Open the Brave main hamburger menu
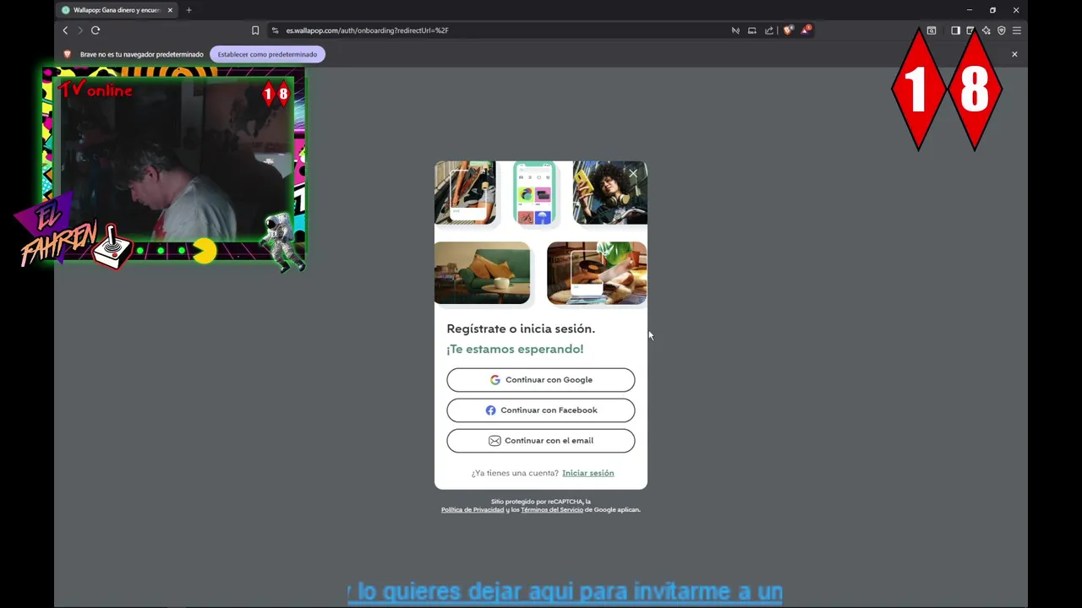 (1017, 30)
